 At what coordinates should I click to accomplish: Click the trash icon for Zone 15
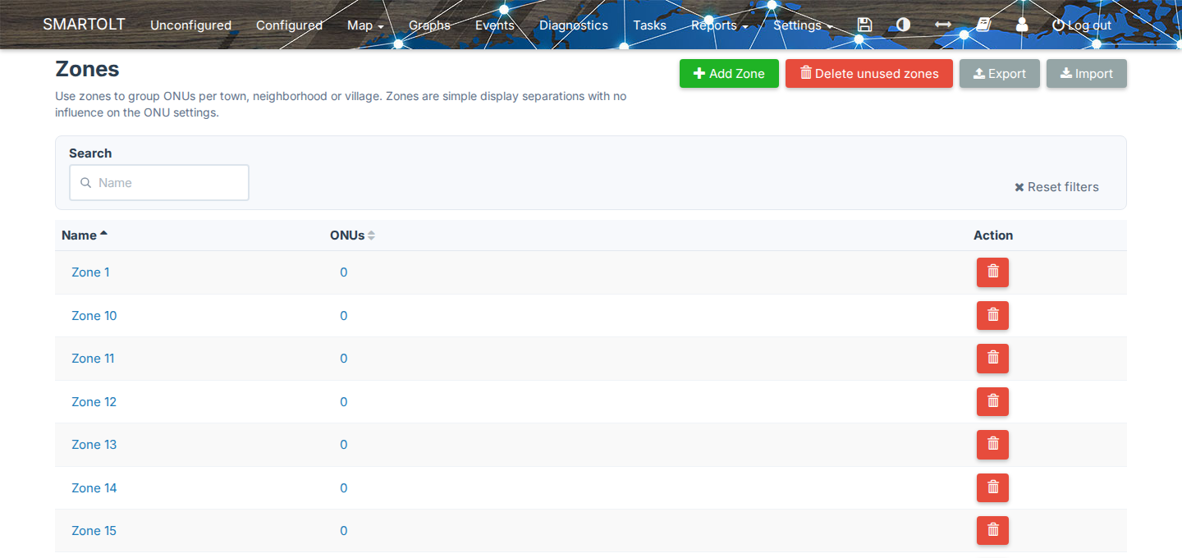[x=992, y=531]
